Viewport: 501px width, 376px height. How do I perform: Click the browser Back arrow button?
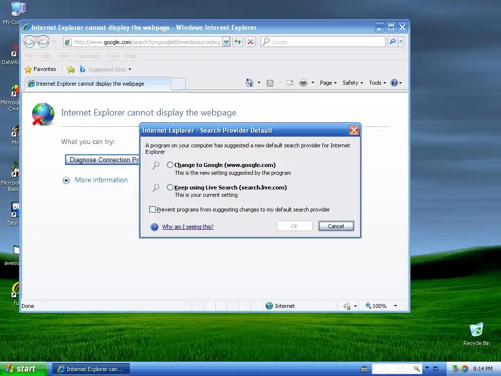click(30, 42)
